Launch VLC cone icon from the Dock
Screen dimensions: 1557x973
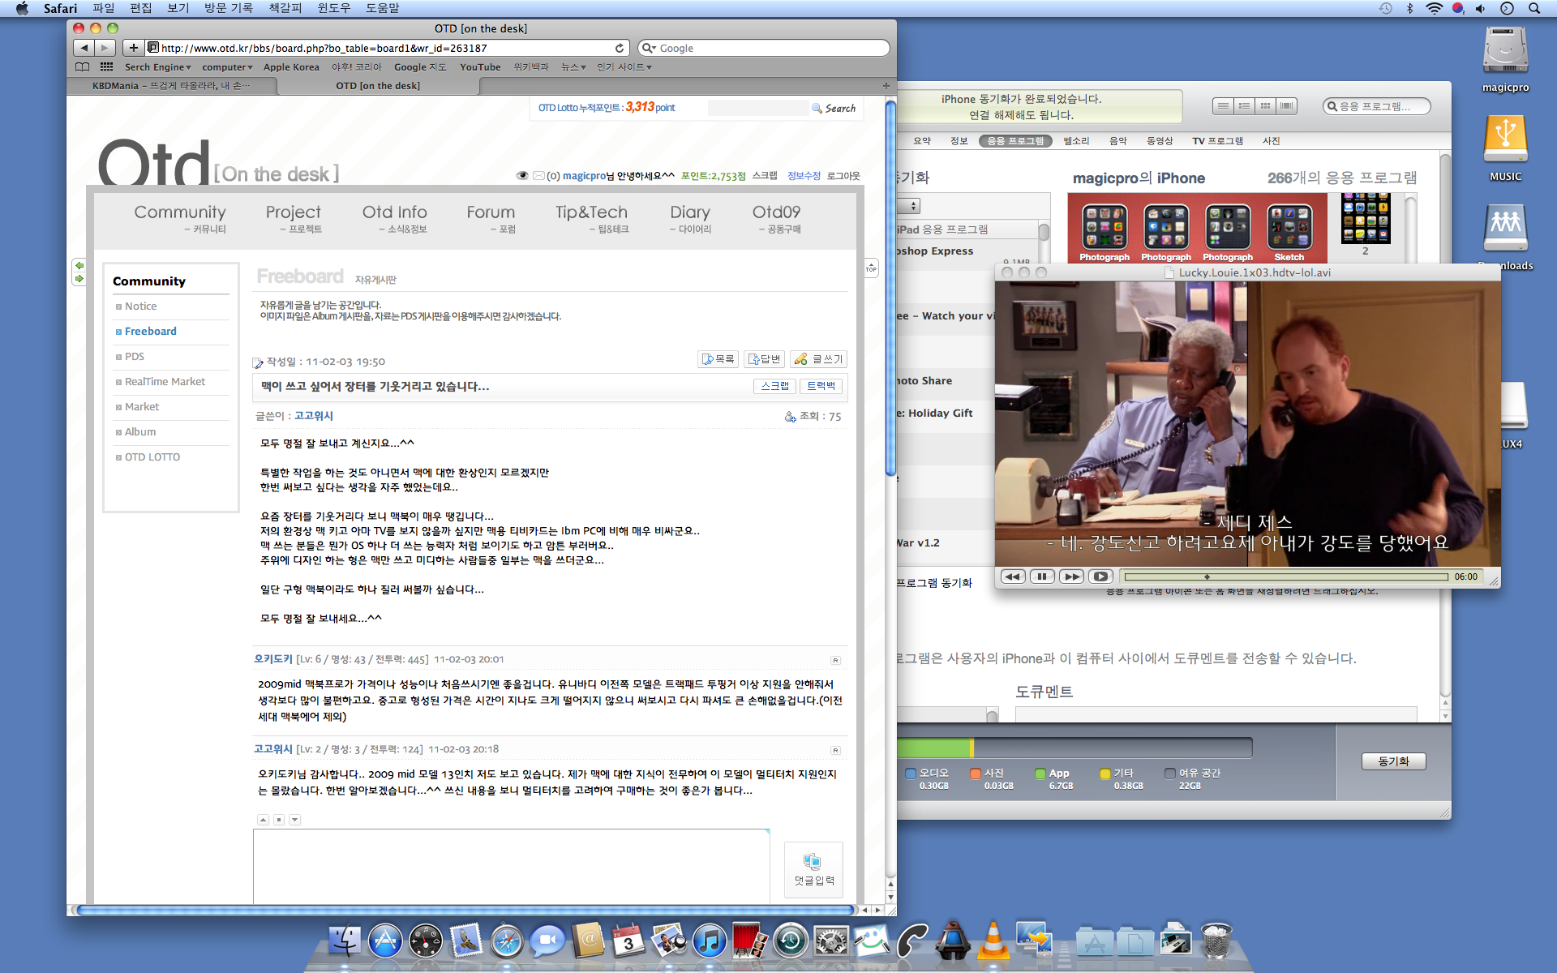(x=993, y=941)
